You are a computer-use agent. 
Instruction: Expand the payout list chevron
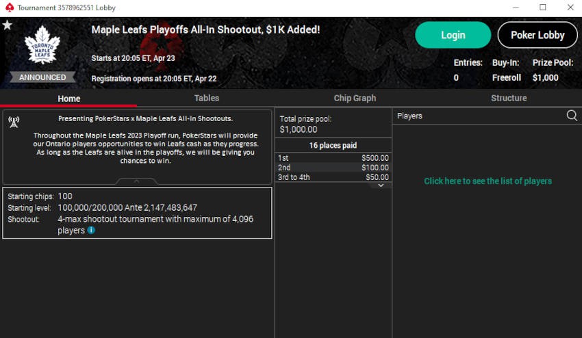click(x=381, y=185)
